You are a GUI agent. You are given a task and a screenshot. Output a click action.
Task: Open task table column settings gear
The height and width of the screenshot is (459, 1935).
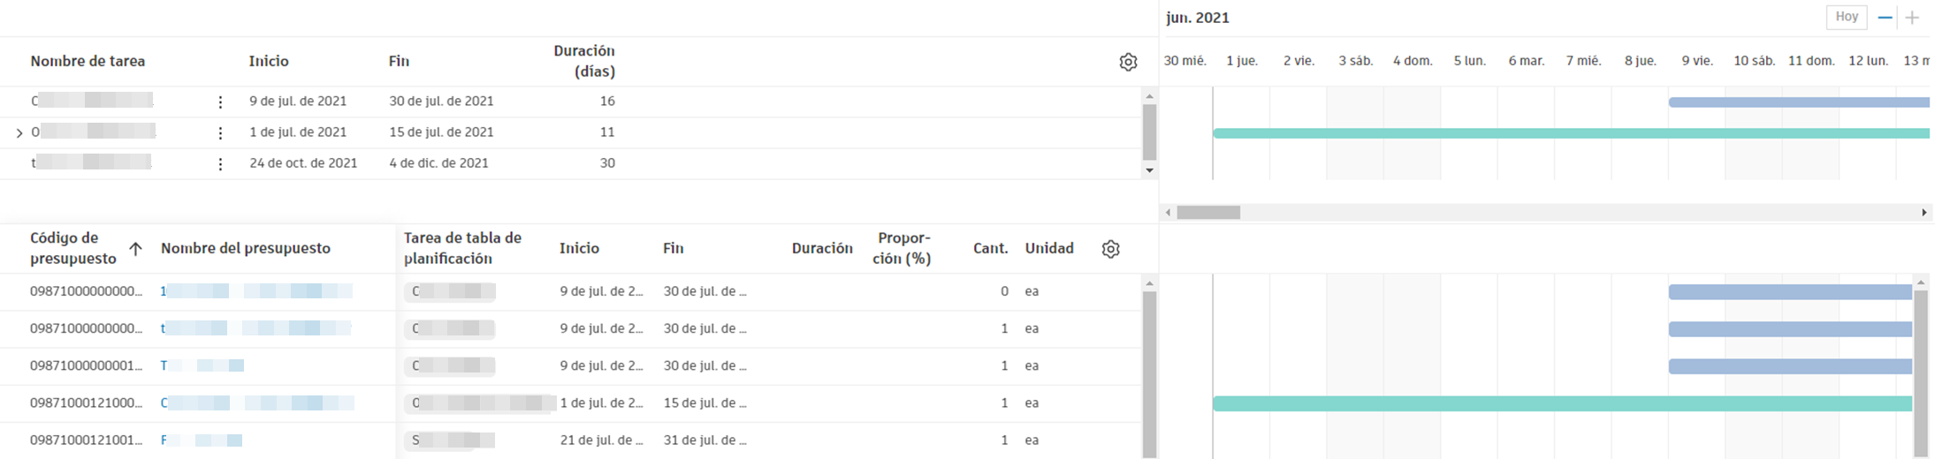click(x=1128, y=62)
